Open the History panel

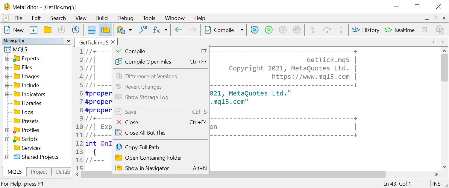(x=365, y=30)
